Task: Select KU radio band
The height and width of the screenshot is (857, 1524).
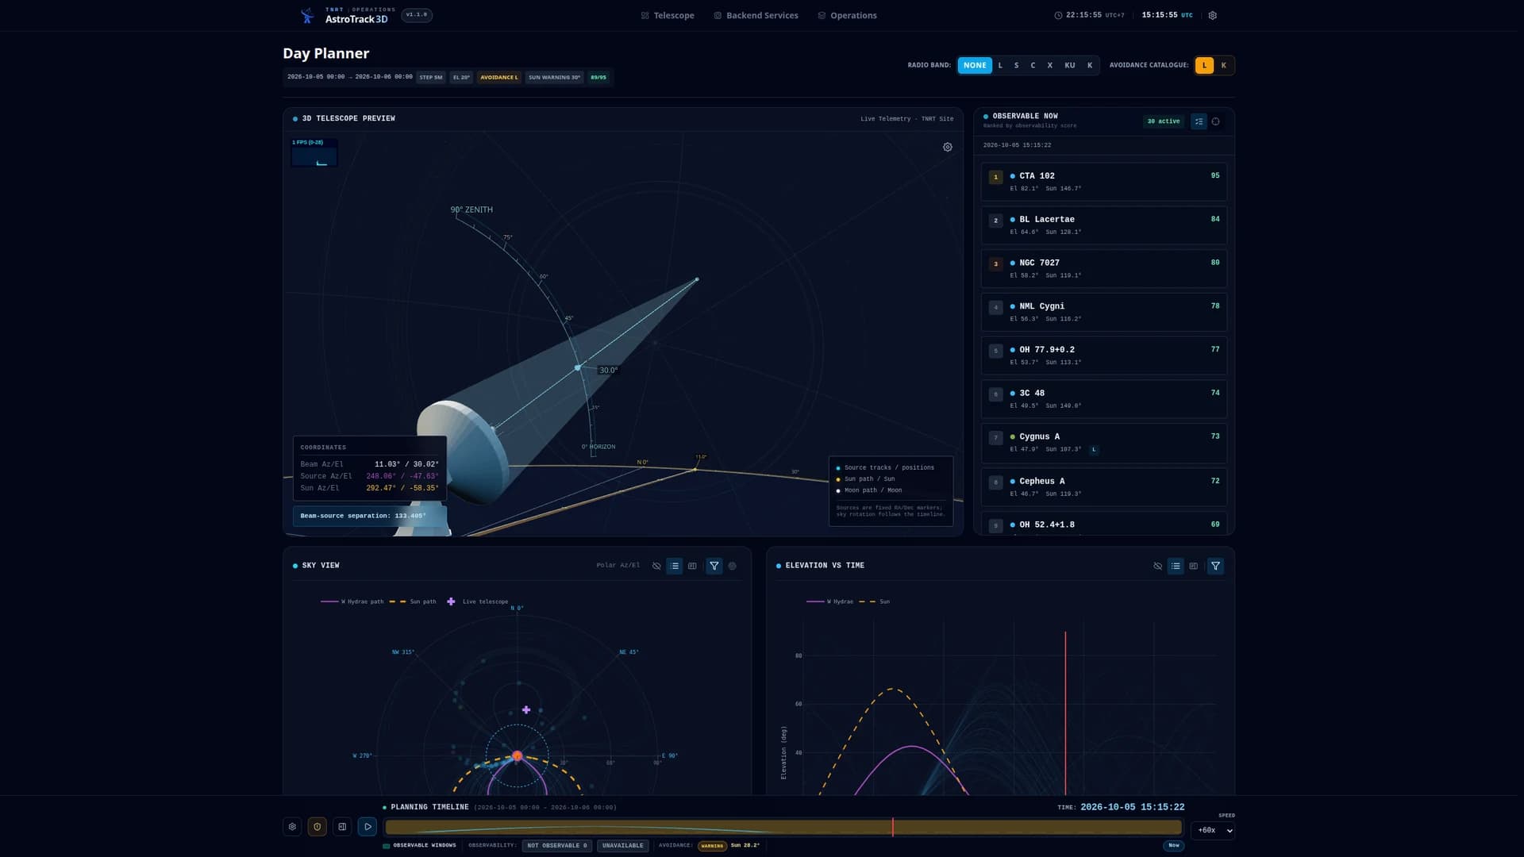Action: coord(1070,65)
